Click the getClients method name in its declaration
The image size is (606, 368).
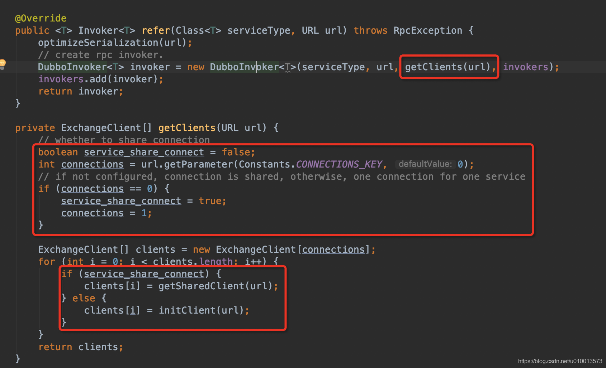[x=186, y=128]
